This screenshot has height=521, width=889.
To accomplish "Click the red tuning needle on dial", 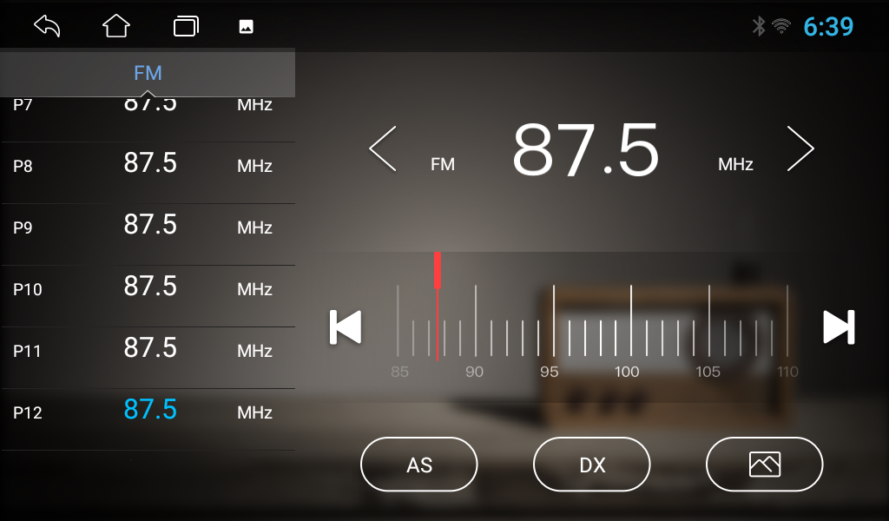I will [x=438, y=307].
